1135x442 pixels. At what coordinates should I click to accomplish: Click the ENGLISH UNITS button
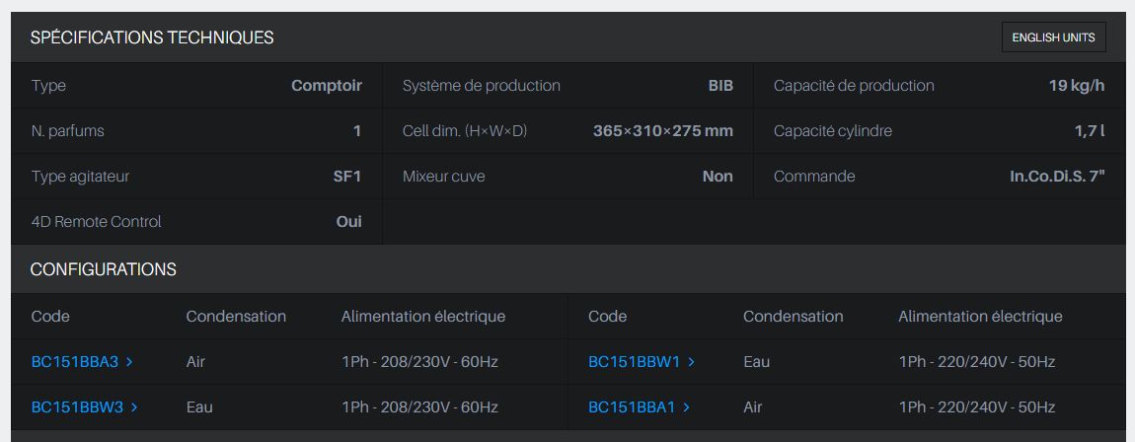coord(1053,37)
